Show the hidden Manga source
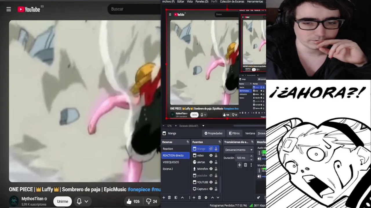This screenshot has width=371, height=208. [x=211, y=149]
